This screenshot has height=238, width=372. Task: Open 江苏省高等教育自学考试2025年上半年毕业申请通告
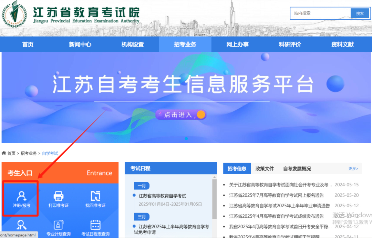click(279, 206)
